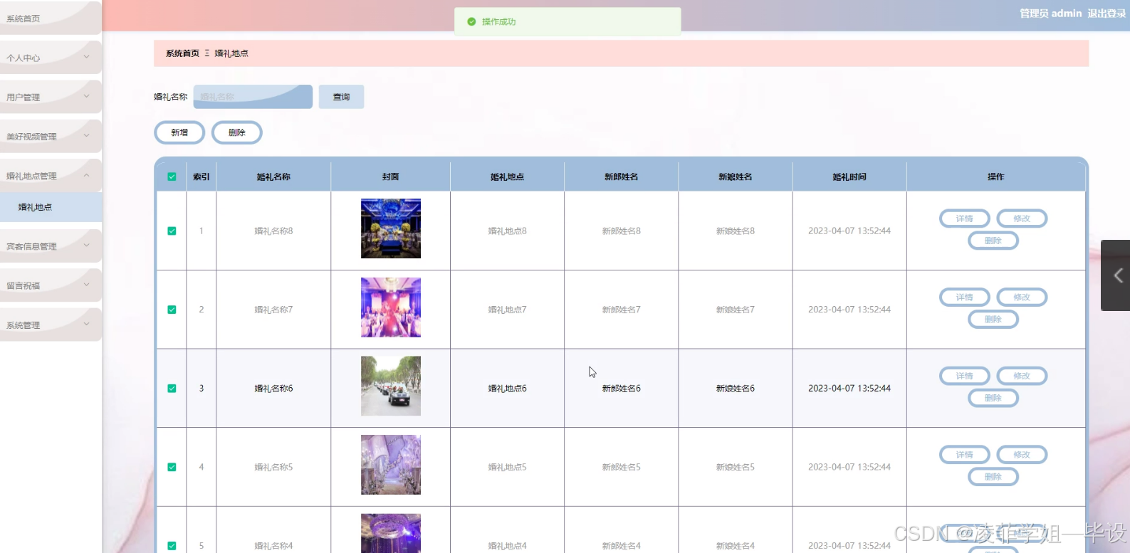Expand the 系统管理 sidebar menu
1130x553 pixels.
coord(50,325)
